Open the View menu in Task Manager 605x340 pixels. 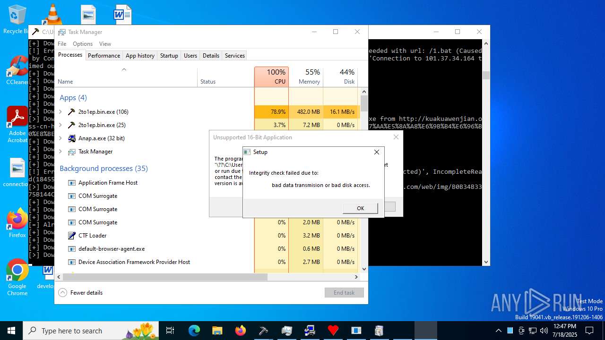tap(105, 44)
